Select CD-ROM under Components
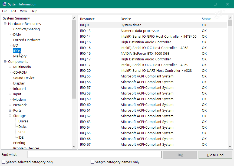Image resolution: width=234 pixels, height=166 pixels. pyautogui.click(x=20, y=73)
